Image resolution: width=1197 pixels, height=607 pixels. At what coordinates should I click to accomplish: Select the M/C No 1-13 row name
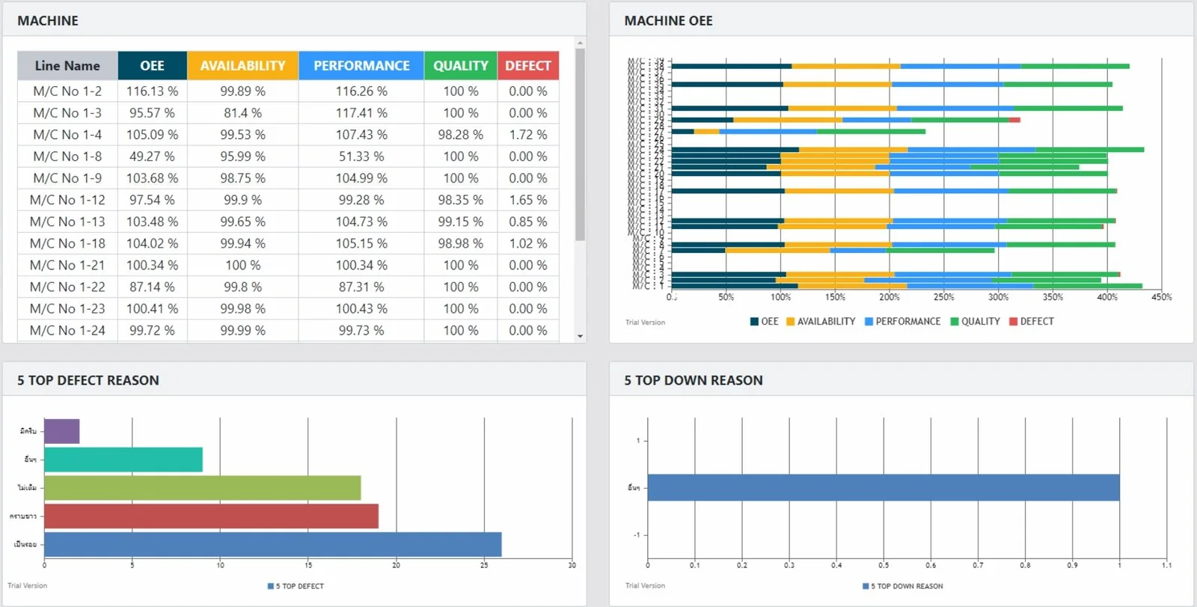pos(67,222)
